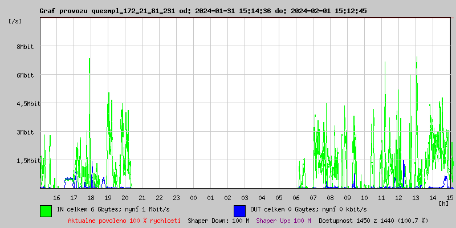Click the 'Shaper Down: 100 M' text

(218, 220)
